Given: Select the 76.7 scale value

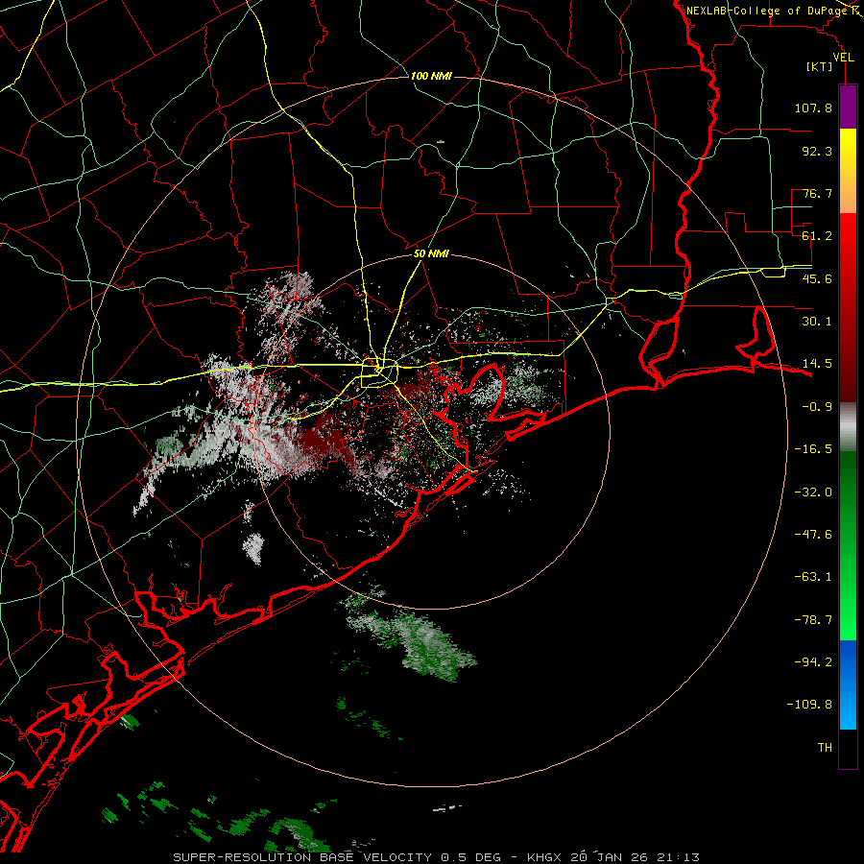Looking at the screenshot, I should (x=817, y=193).
